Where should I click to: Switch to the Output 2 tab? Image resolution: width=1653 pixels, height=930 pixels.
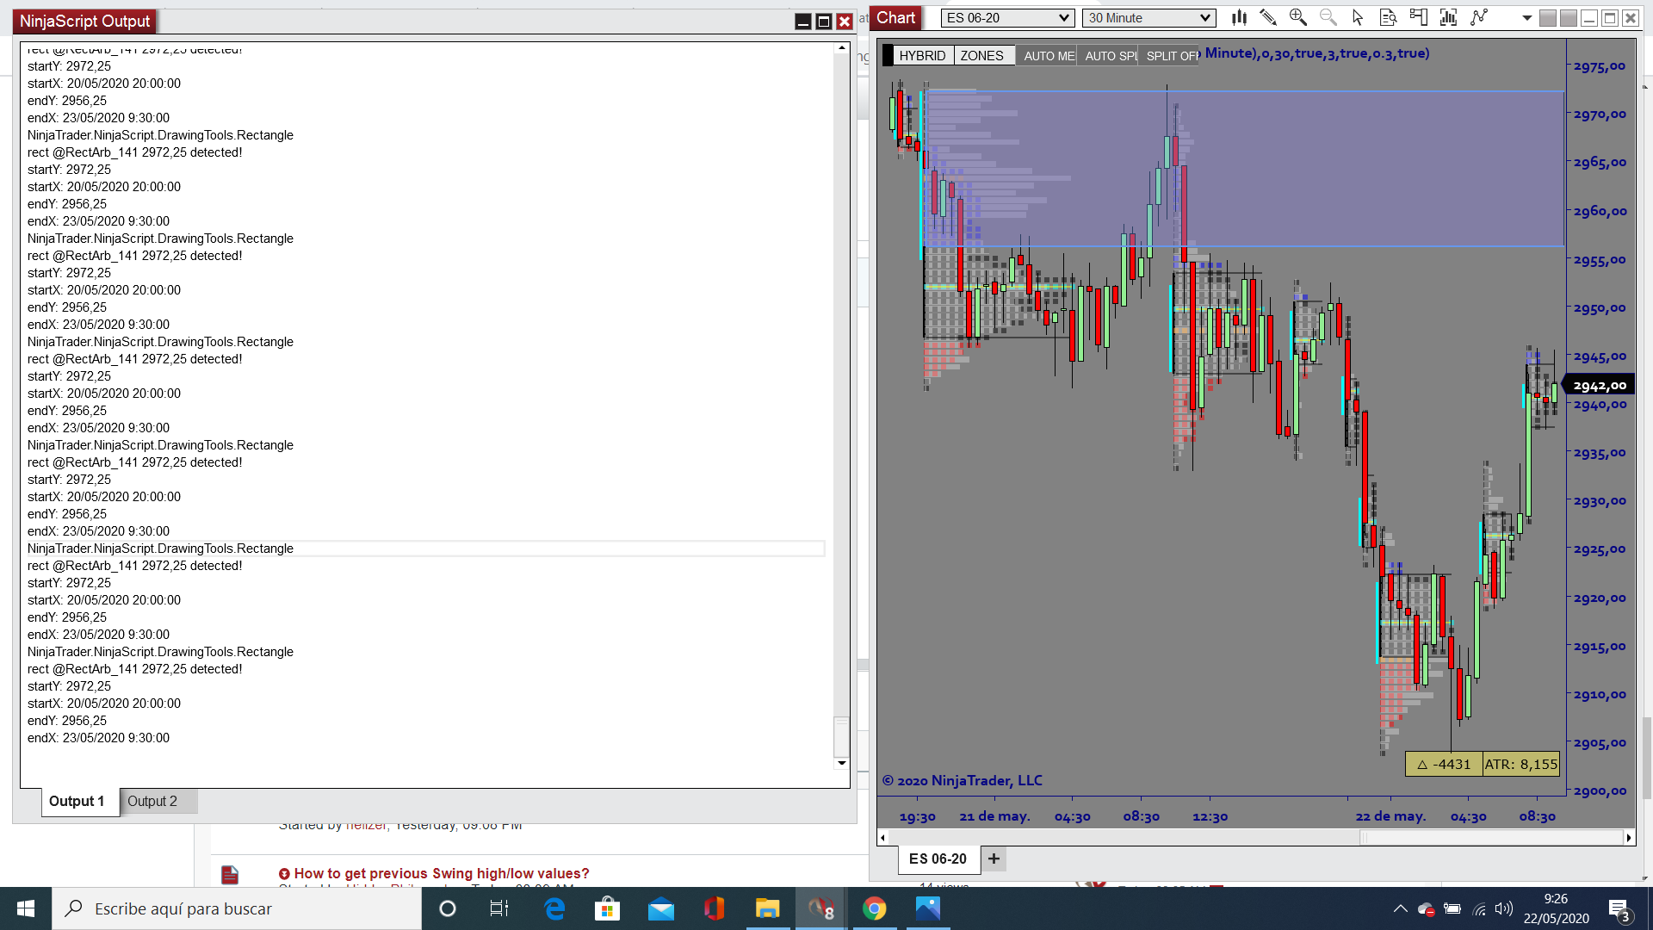152,802
